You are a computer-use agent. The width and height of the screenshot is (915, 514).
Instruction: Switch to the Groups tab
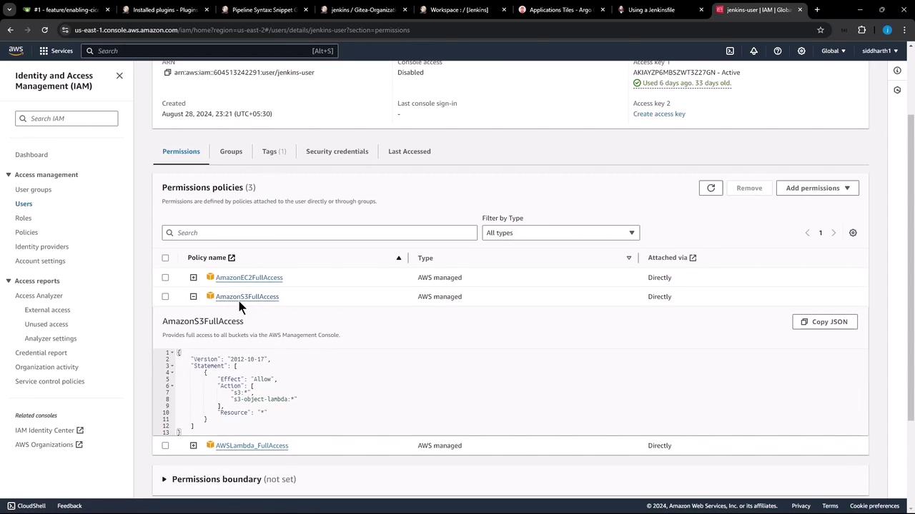click(231, 151)
